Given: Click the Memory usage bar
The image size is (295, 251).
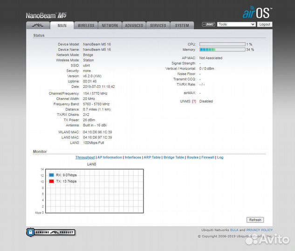Looking at the screenshot, I should 222,50.
